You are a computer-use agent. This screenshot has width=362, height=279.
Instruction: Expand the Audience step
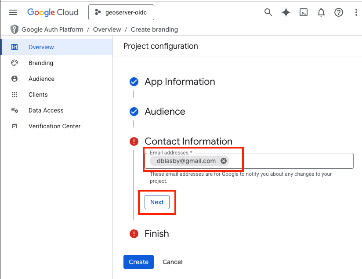click(x=165, y=112)
